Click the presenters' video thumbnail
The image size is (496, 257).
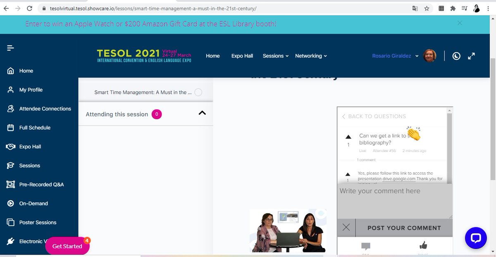[x=288, y=230]
